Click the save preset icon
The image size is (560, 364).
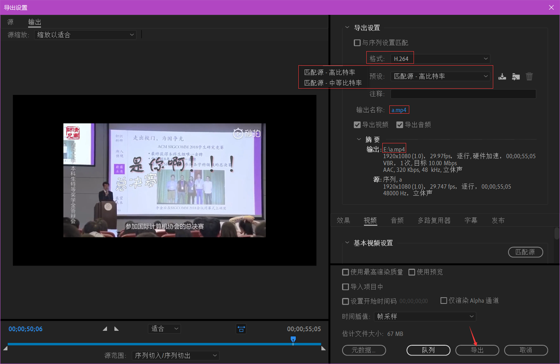click(502, 77)
